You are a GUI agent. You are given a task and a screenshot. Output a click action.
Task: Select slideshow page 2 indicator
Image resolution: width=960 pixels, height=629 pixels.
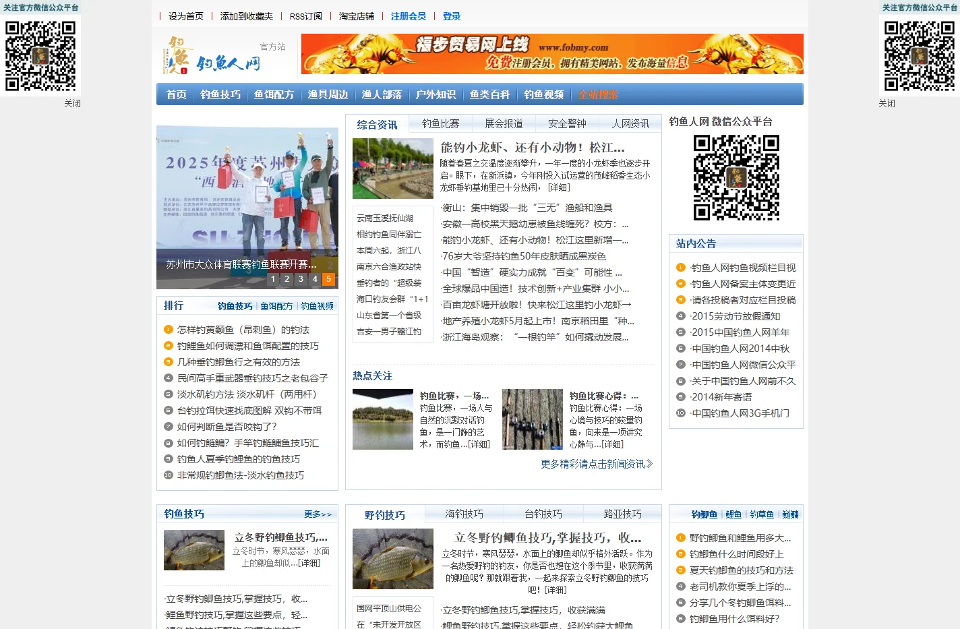point(287,278)
